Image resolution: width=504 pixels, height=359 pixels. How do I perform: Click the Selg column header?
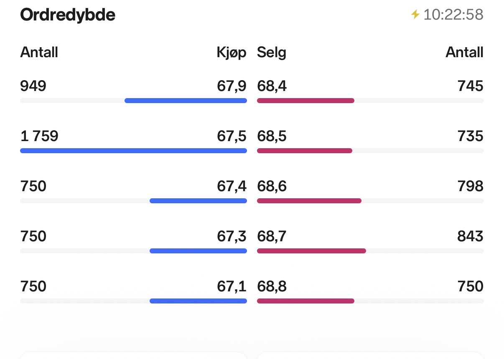point(272,53)
